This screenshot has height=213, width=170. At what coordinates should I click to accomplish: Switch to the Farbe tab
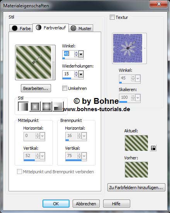[21, 28]
